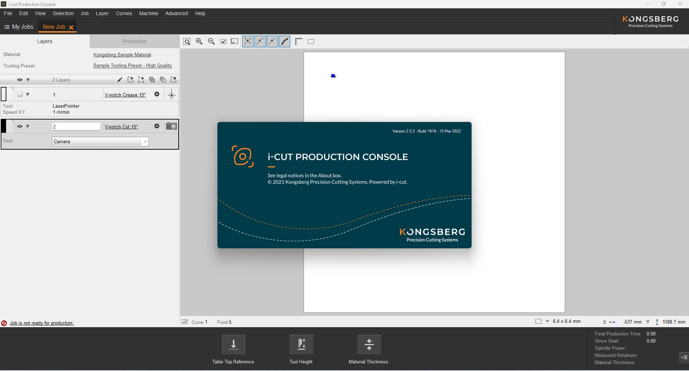The image size is (689, 371).
Task: Toggle visibility checkbox of layer 1
Action: click(x=19, y=95)
